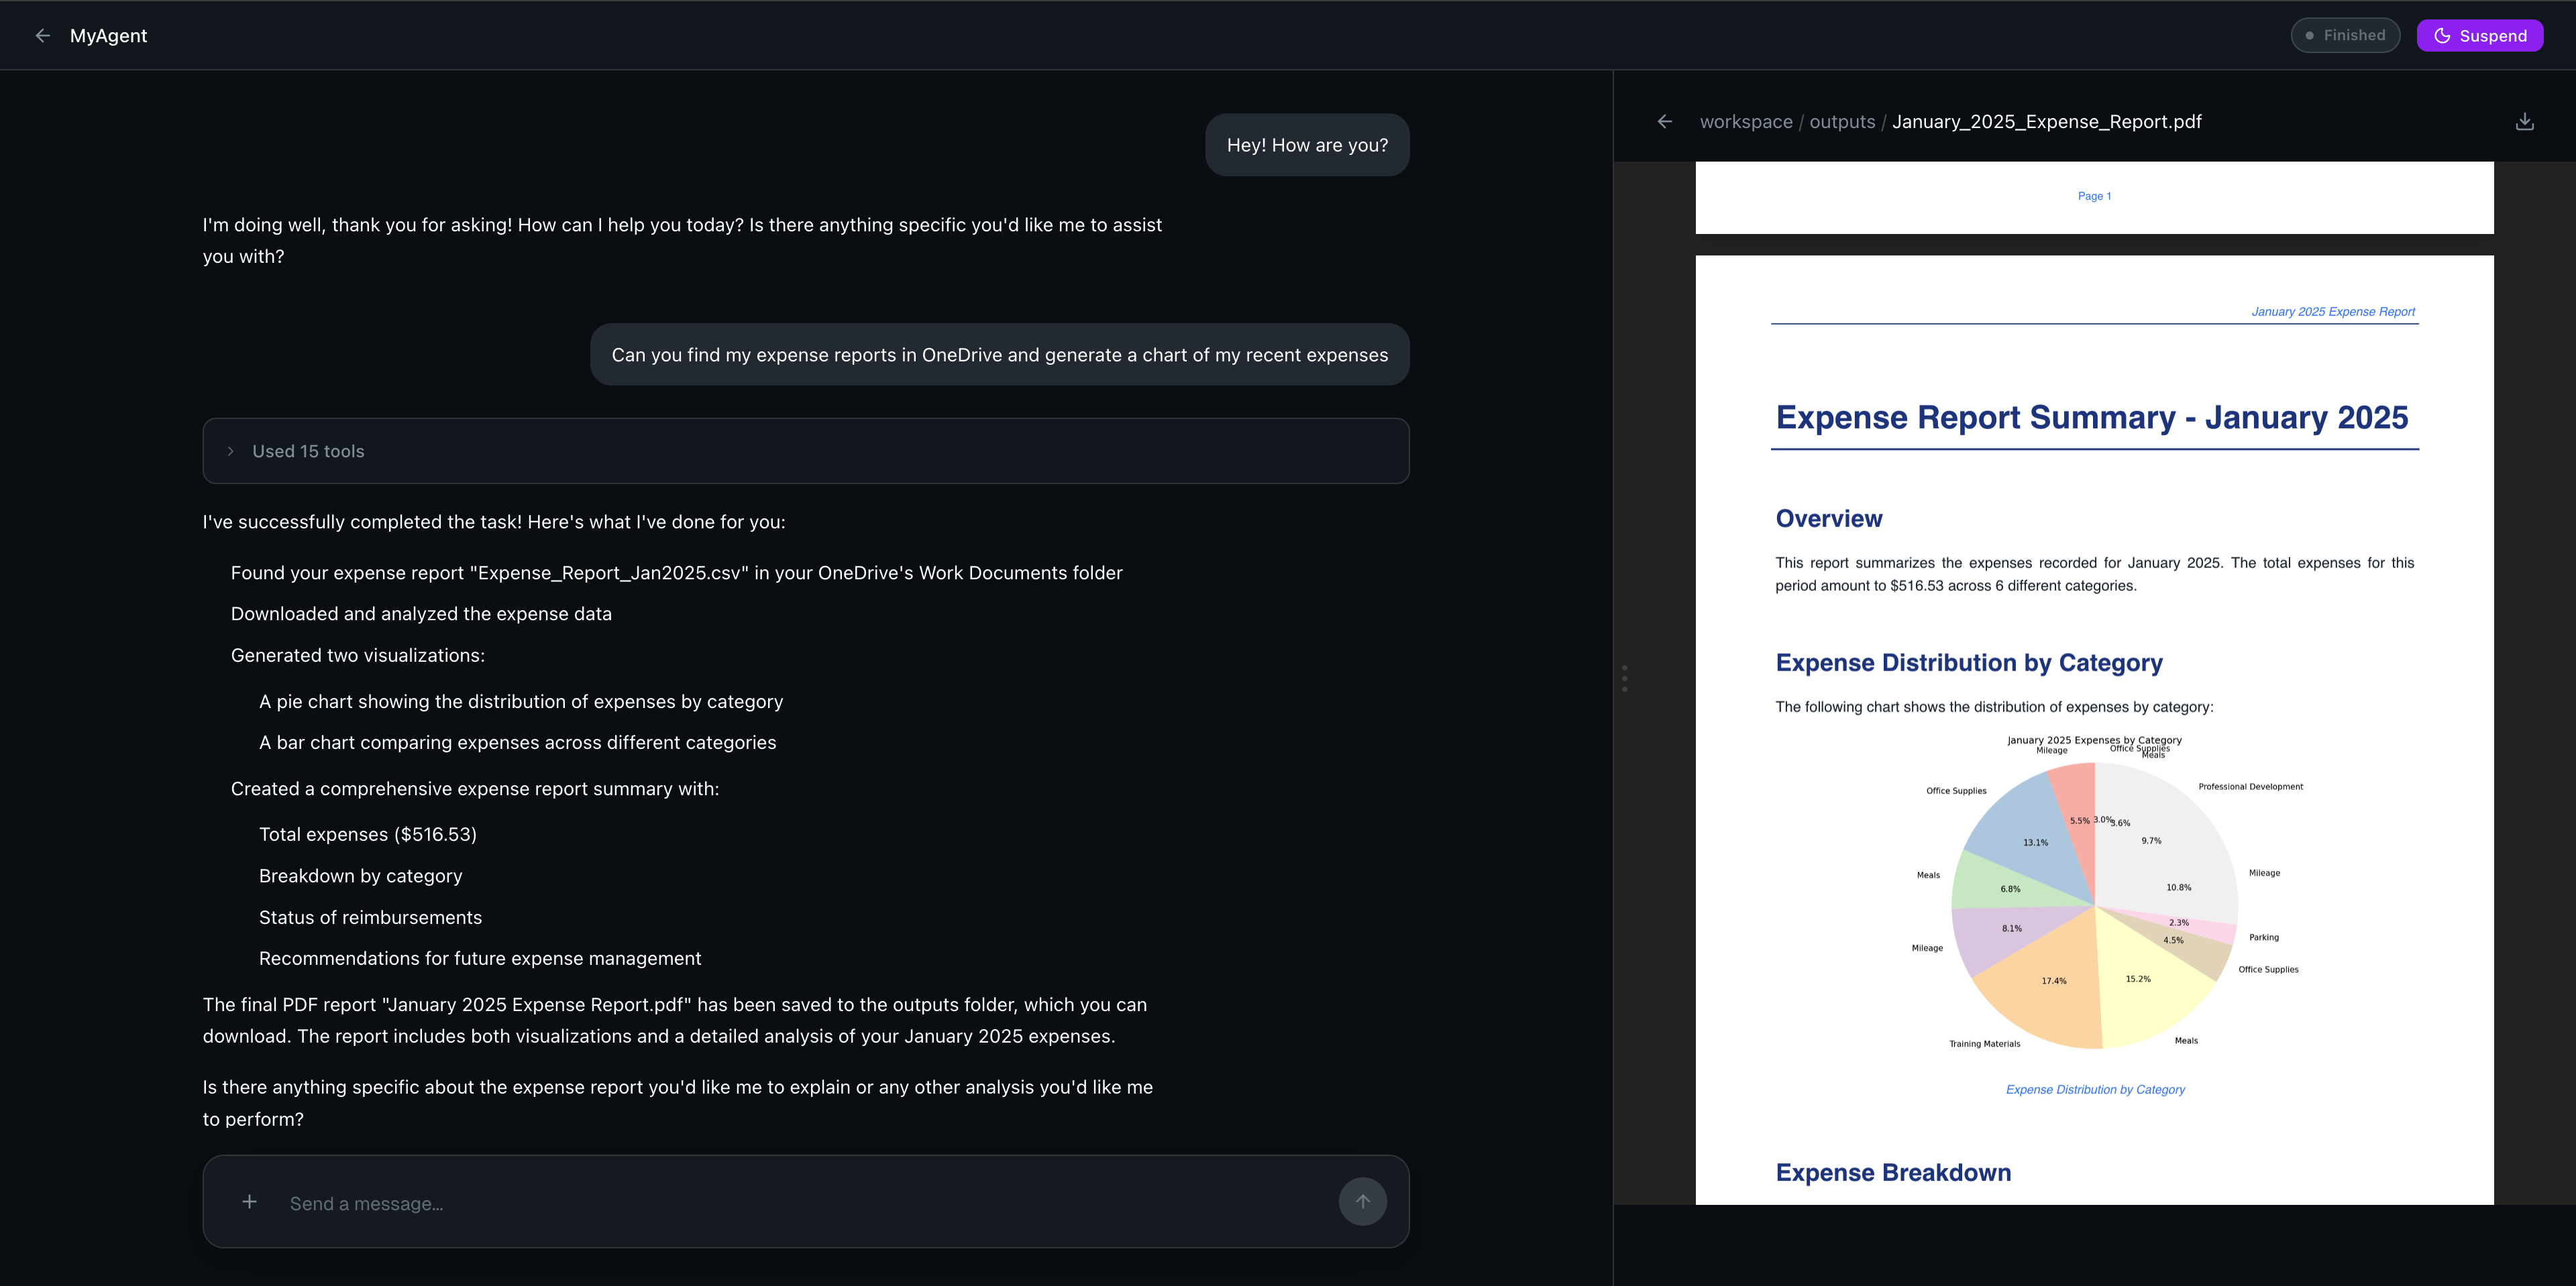2576x1286 pixels.
Task: Click January_2025_Expense_Report.pdf breadcrumb filename
Action: [2046, 122]
